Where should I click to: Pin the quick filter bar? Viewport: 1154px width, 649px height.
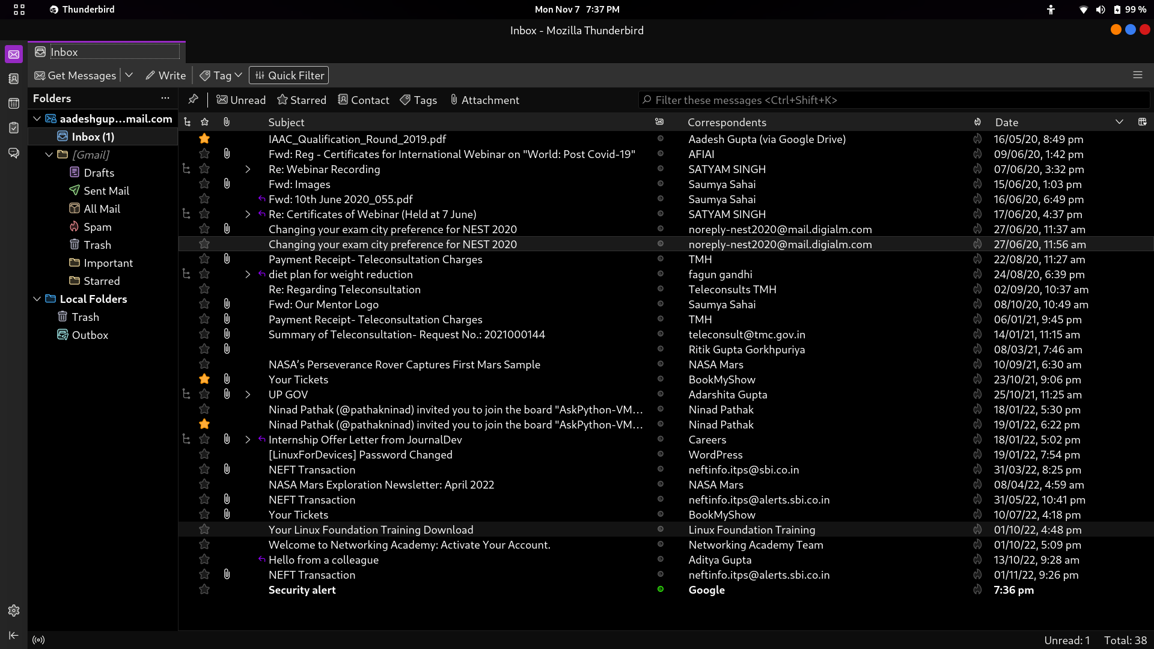(x=194, y=99)
